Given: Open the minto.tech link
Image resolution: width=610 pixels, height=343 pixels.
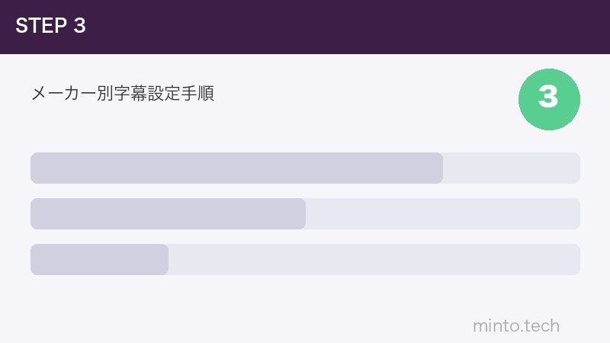Looking at the screenshot, I should tap(515, 326).
